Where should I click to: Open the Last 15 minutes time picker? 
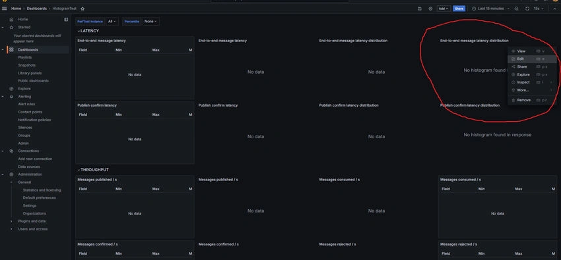pyautogui.click(x=490, y=9)
